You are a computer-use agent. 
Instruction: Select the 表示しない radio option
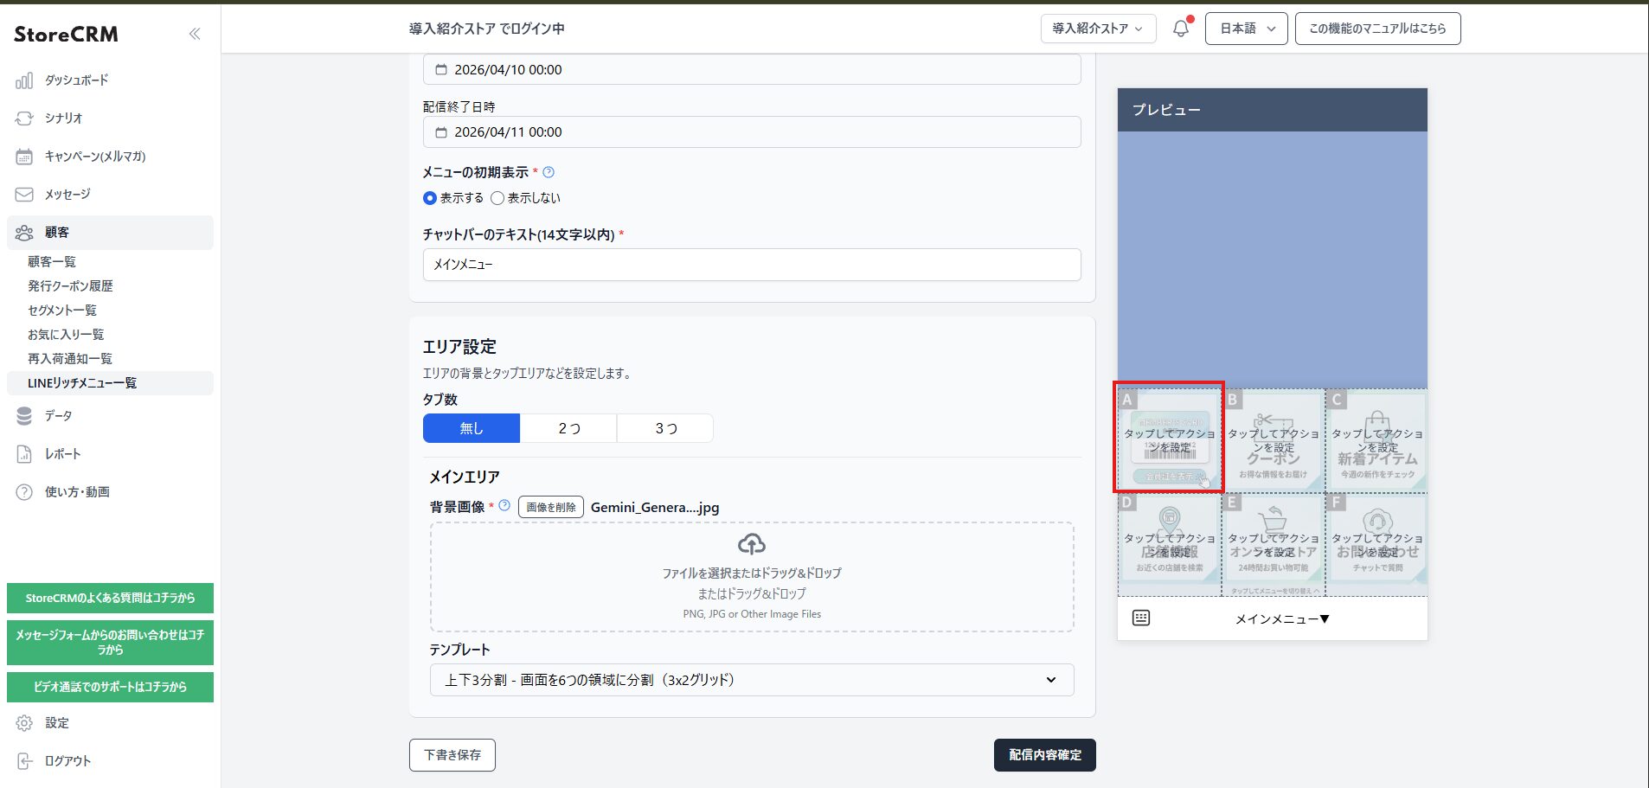(497, 198)
